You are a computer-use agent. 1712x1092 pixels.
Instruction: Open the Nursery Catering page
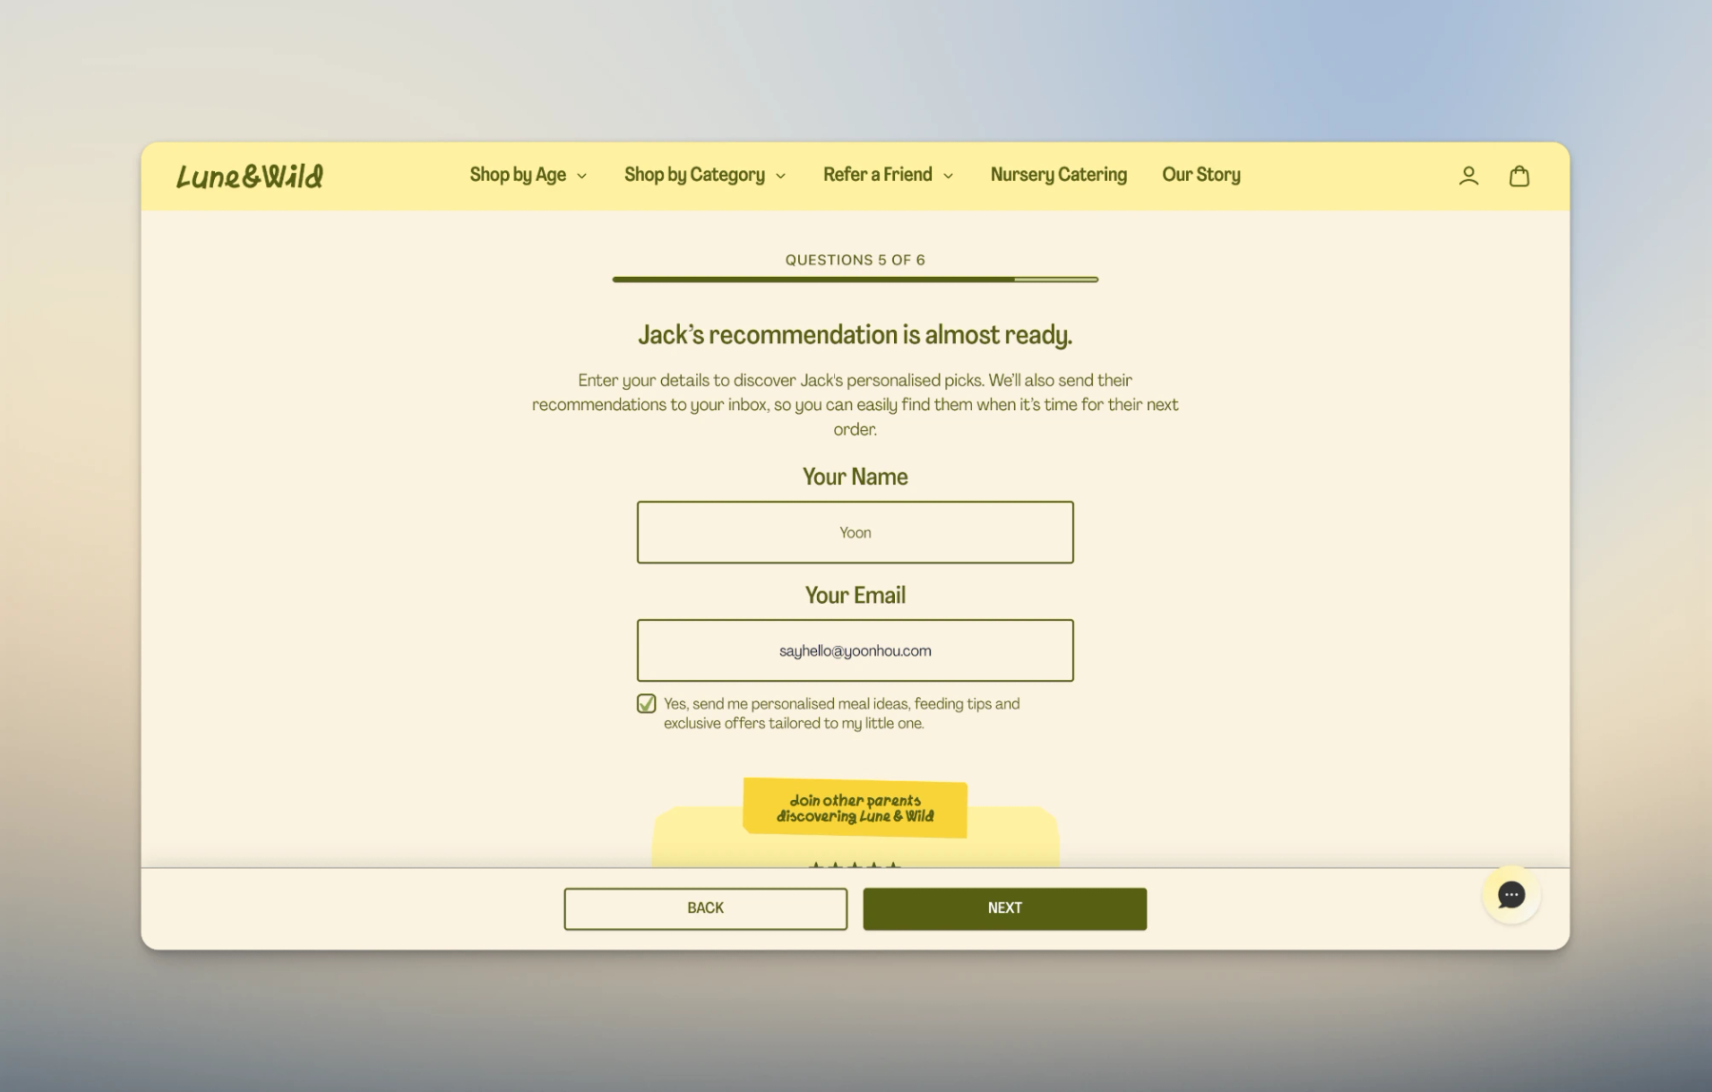tap(1059, 175)
